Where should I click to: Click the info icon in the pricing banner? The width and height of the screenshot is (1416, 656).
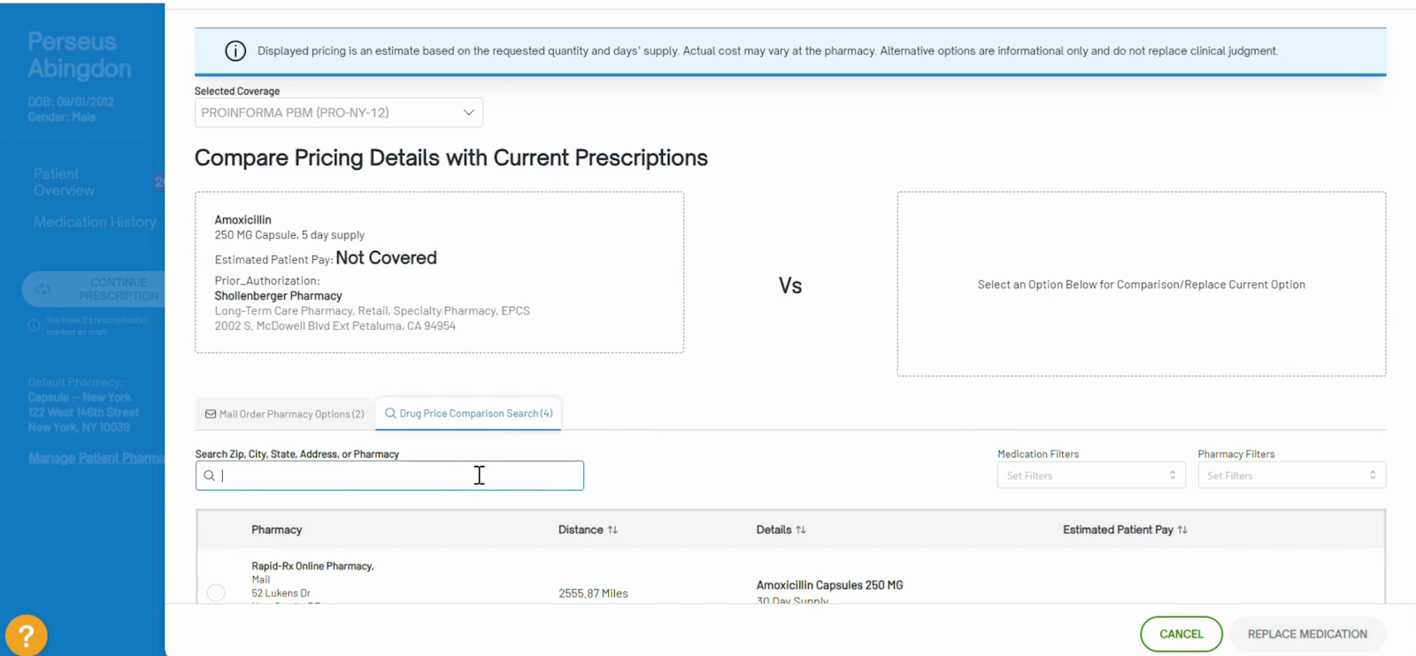point(235,51)
